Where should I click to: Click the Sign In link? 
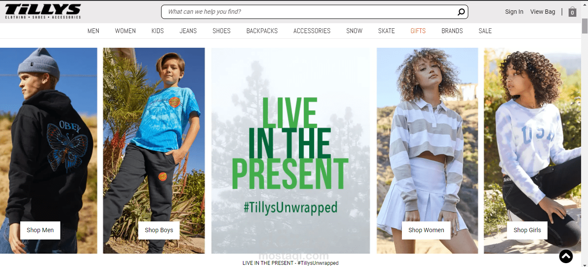coord(514,12)
